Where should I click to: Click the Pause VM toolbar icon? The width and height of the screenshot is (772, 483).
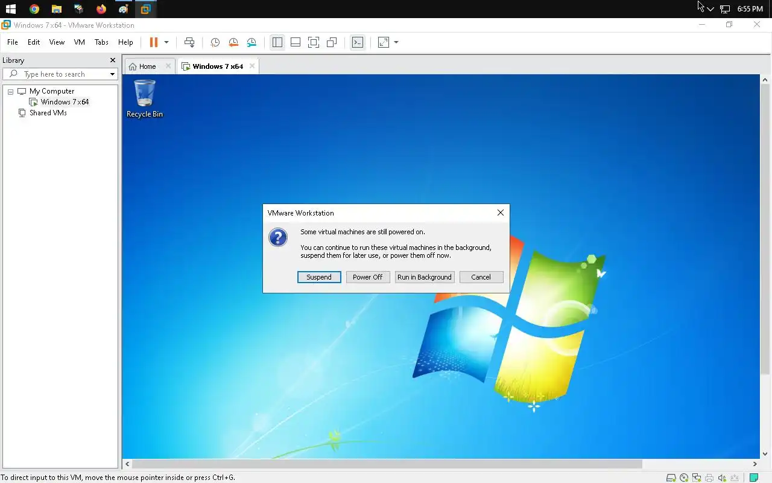coord(154,42)
